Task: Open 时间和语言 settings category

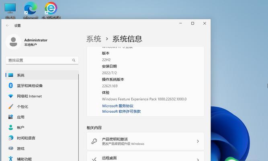Action: pyautogui.click(x=42, y=138)
